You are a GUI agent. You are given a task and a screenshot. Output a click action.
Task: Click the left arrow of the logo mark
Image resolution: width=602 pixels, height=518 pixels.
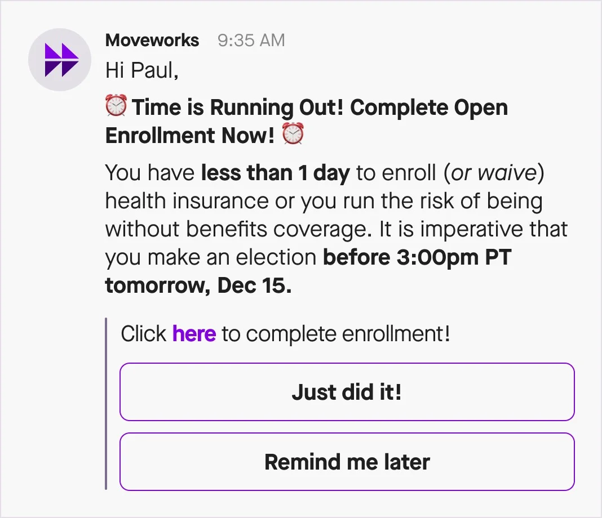pyautogui.click(x=51, y=59)
